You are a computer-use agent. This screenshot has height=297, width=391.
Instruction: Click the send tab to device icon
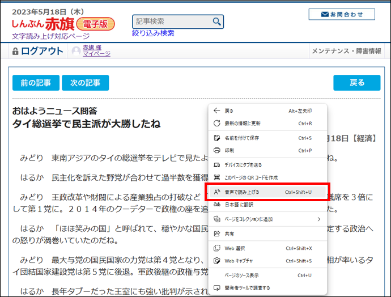click(x=217, y=165)
